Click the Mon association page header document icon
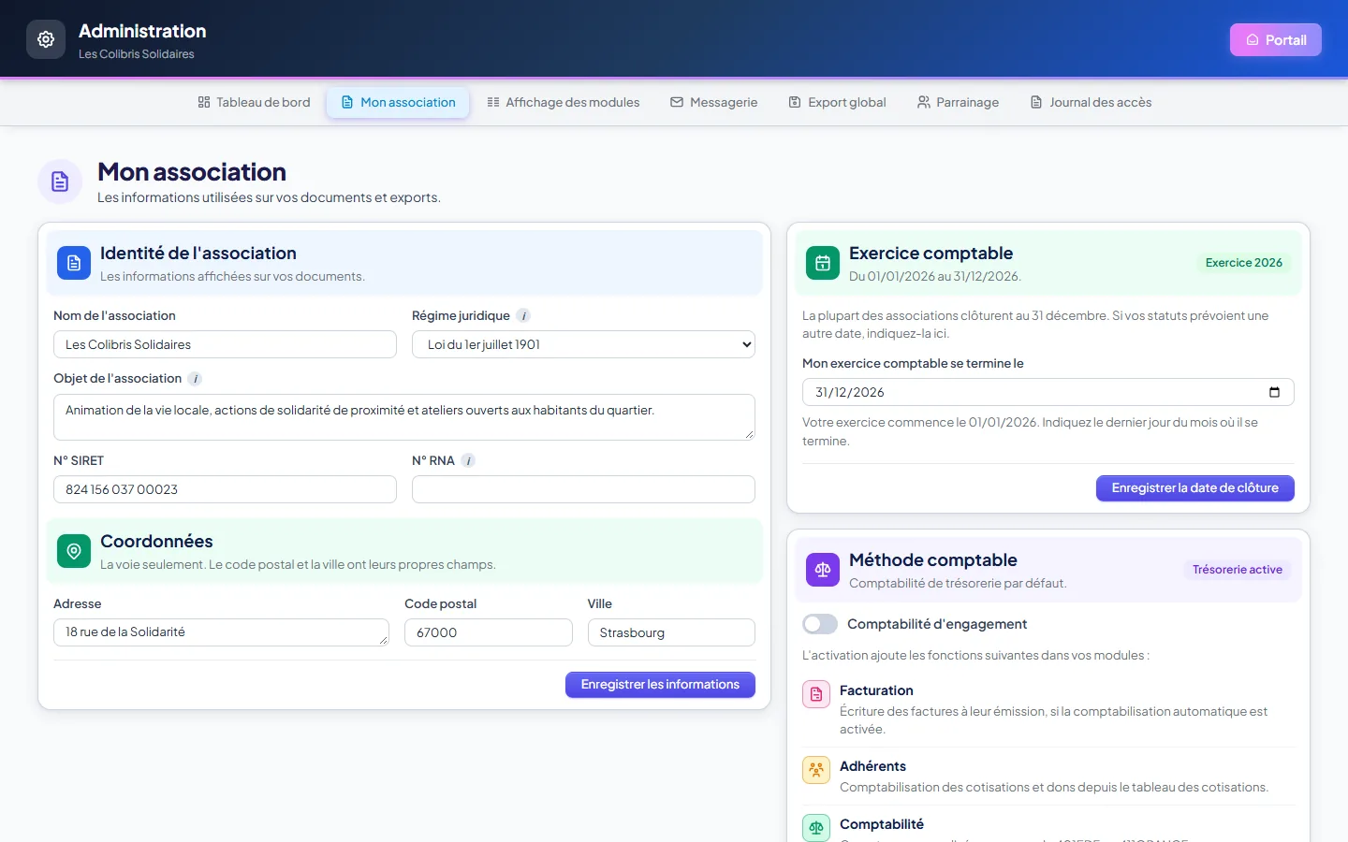Viewport: 1348px width, 842px height. pos(60,181)
